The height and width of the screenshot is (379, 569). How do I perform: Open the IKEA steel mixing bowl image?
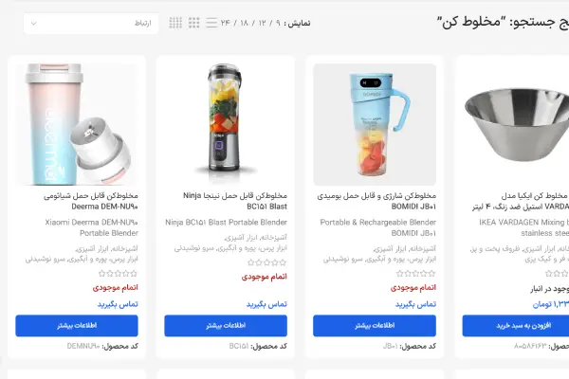click(516, 124)
